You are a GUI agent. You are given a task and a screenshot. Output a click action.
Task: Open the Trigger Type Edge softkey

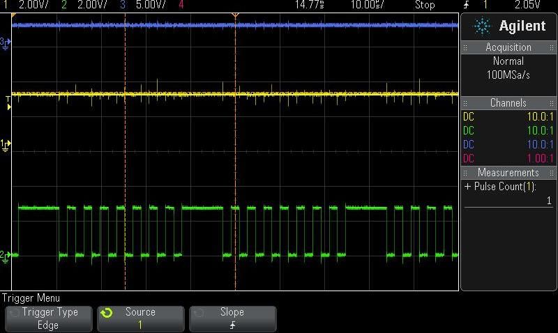click(x=48, y=319)
